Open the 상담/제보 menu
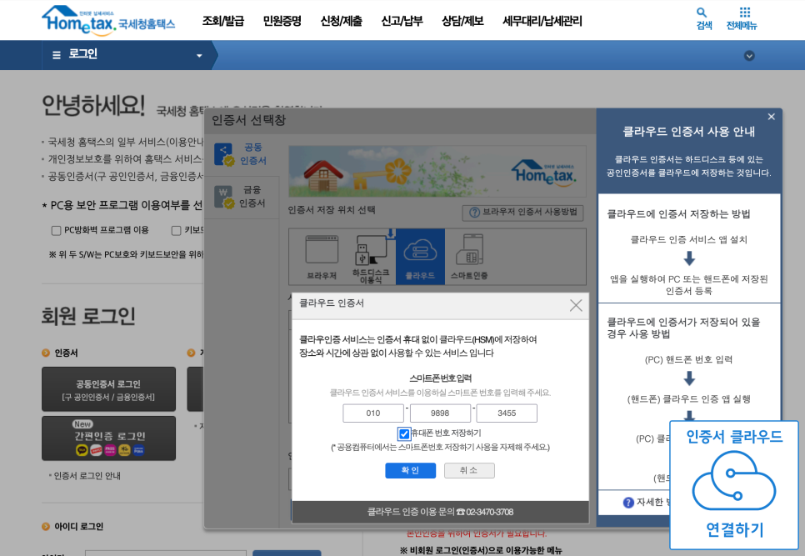The width and height of the screenshot is (805, 556). tap(462, 21)
